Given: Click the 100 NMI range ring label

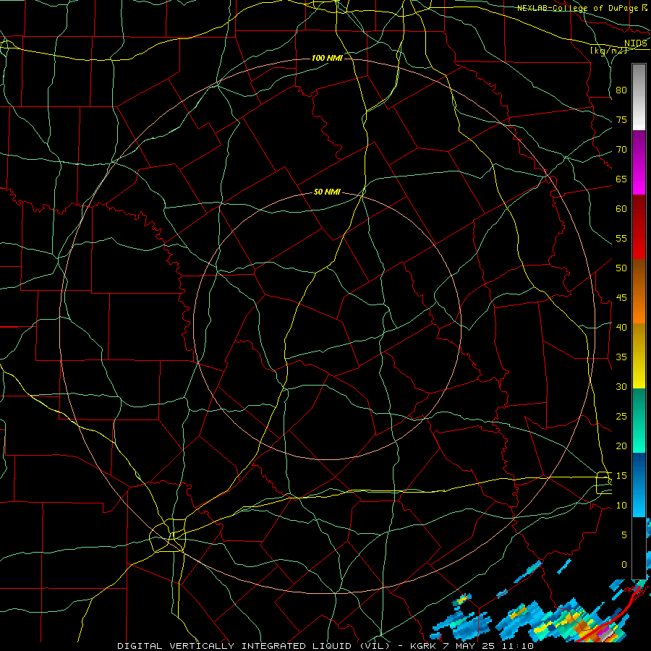Looking at the screenshot, I should coord(327,58).
